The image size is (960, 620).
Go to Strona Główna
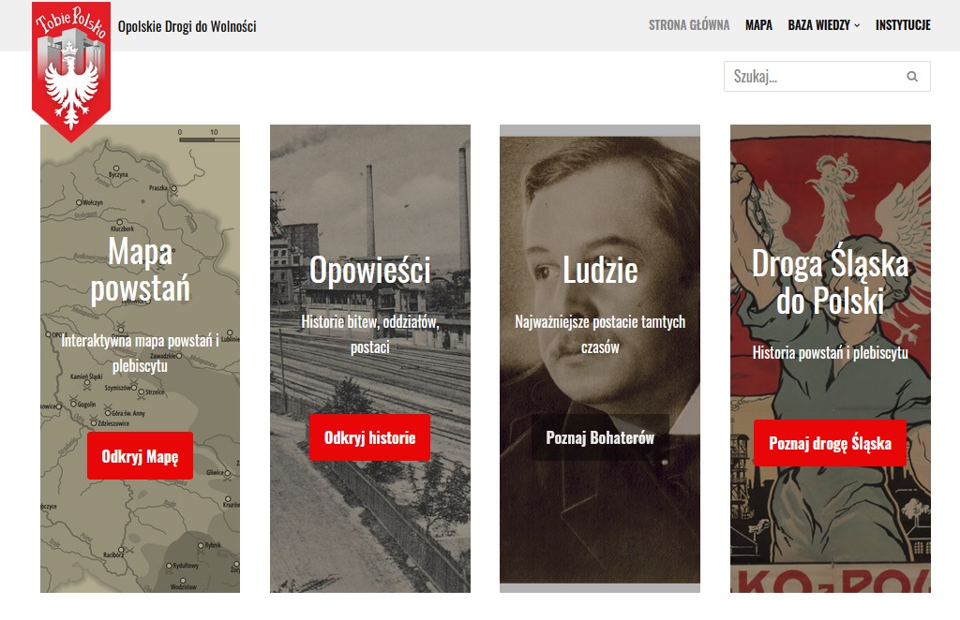(689, 25)
